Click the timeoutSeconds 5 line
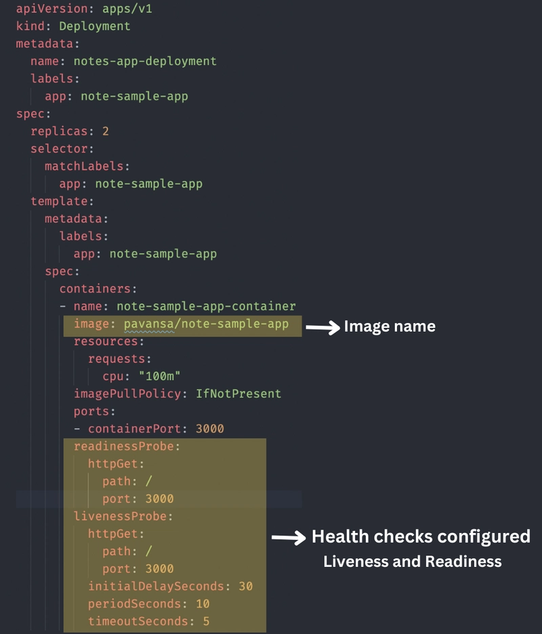Screen dimensions: 542x634 148,621
